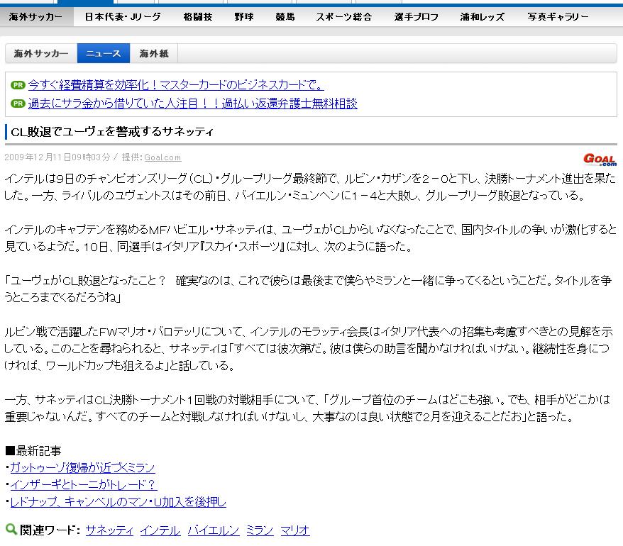Select the 野球 navigation tab
The height and width of the screenshot is (546, 623).
[243, 17]
